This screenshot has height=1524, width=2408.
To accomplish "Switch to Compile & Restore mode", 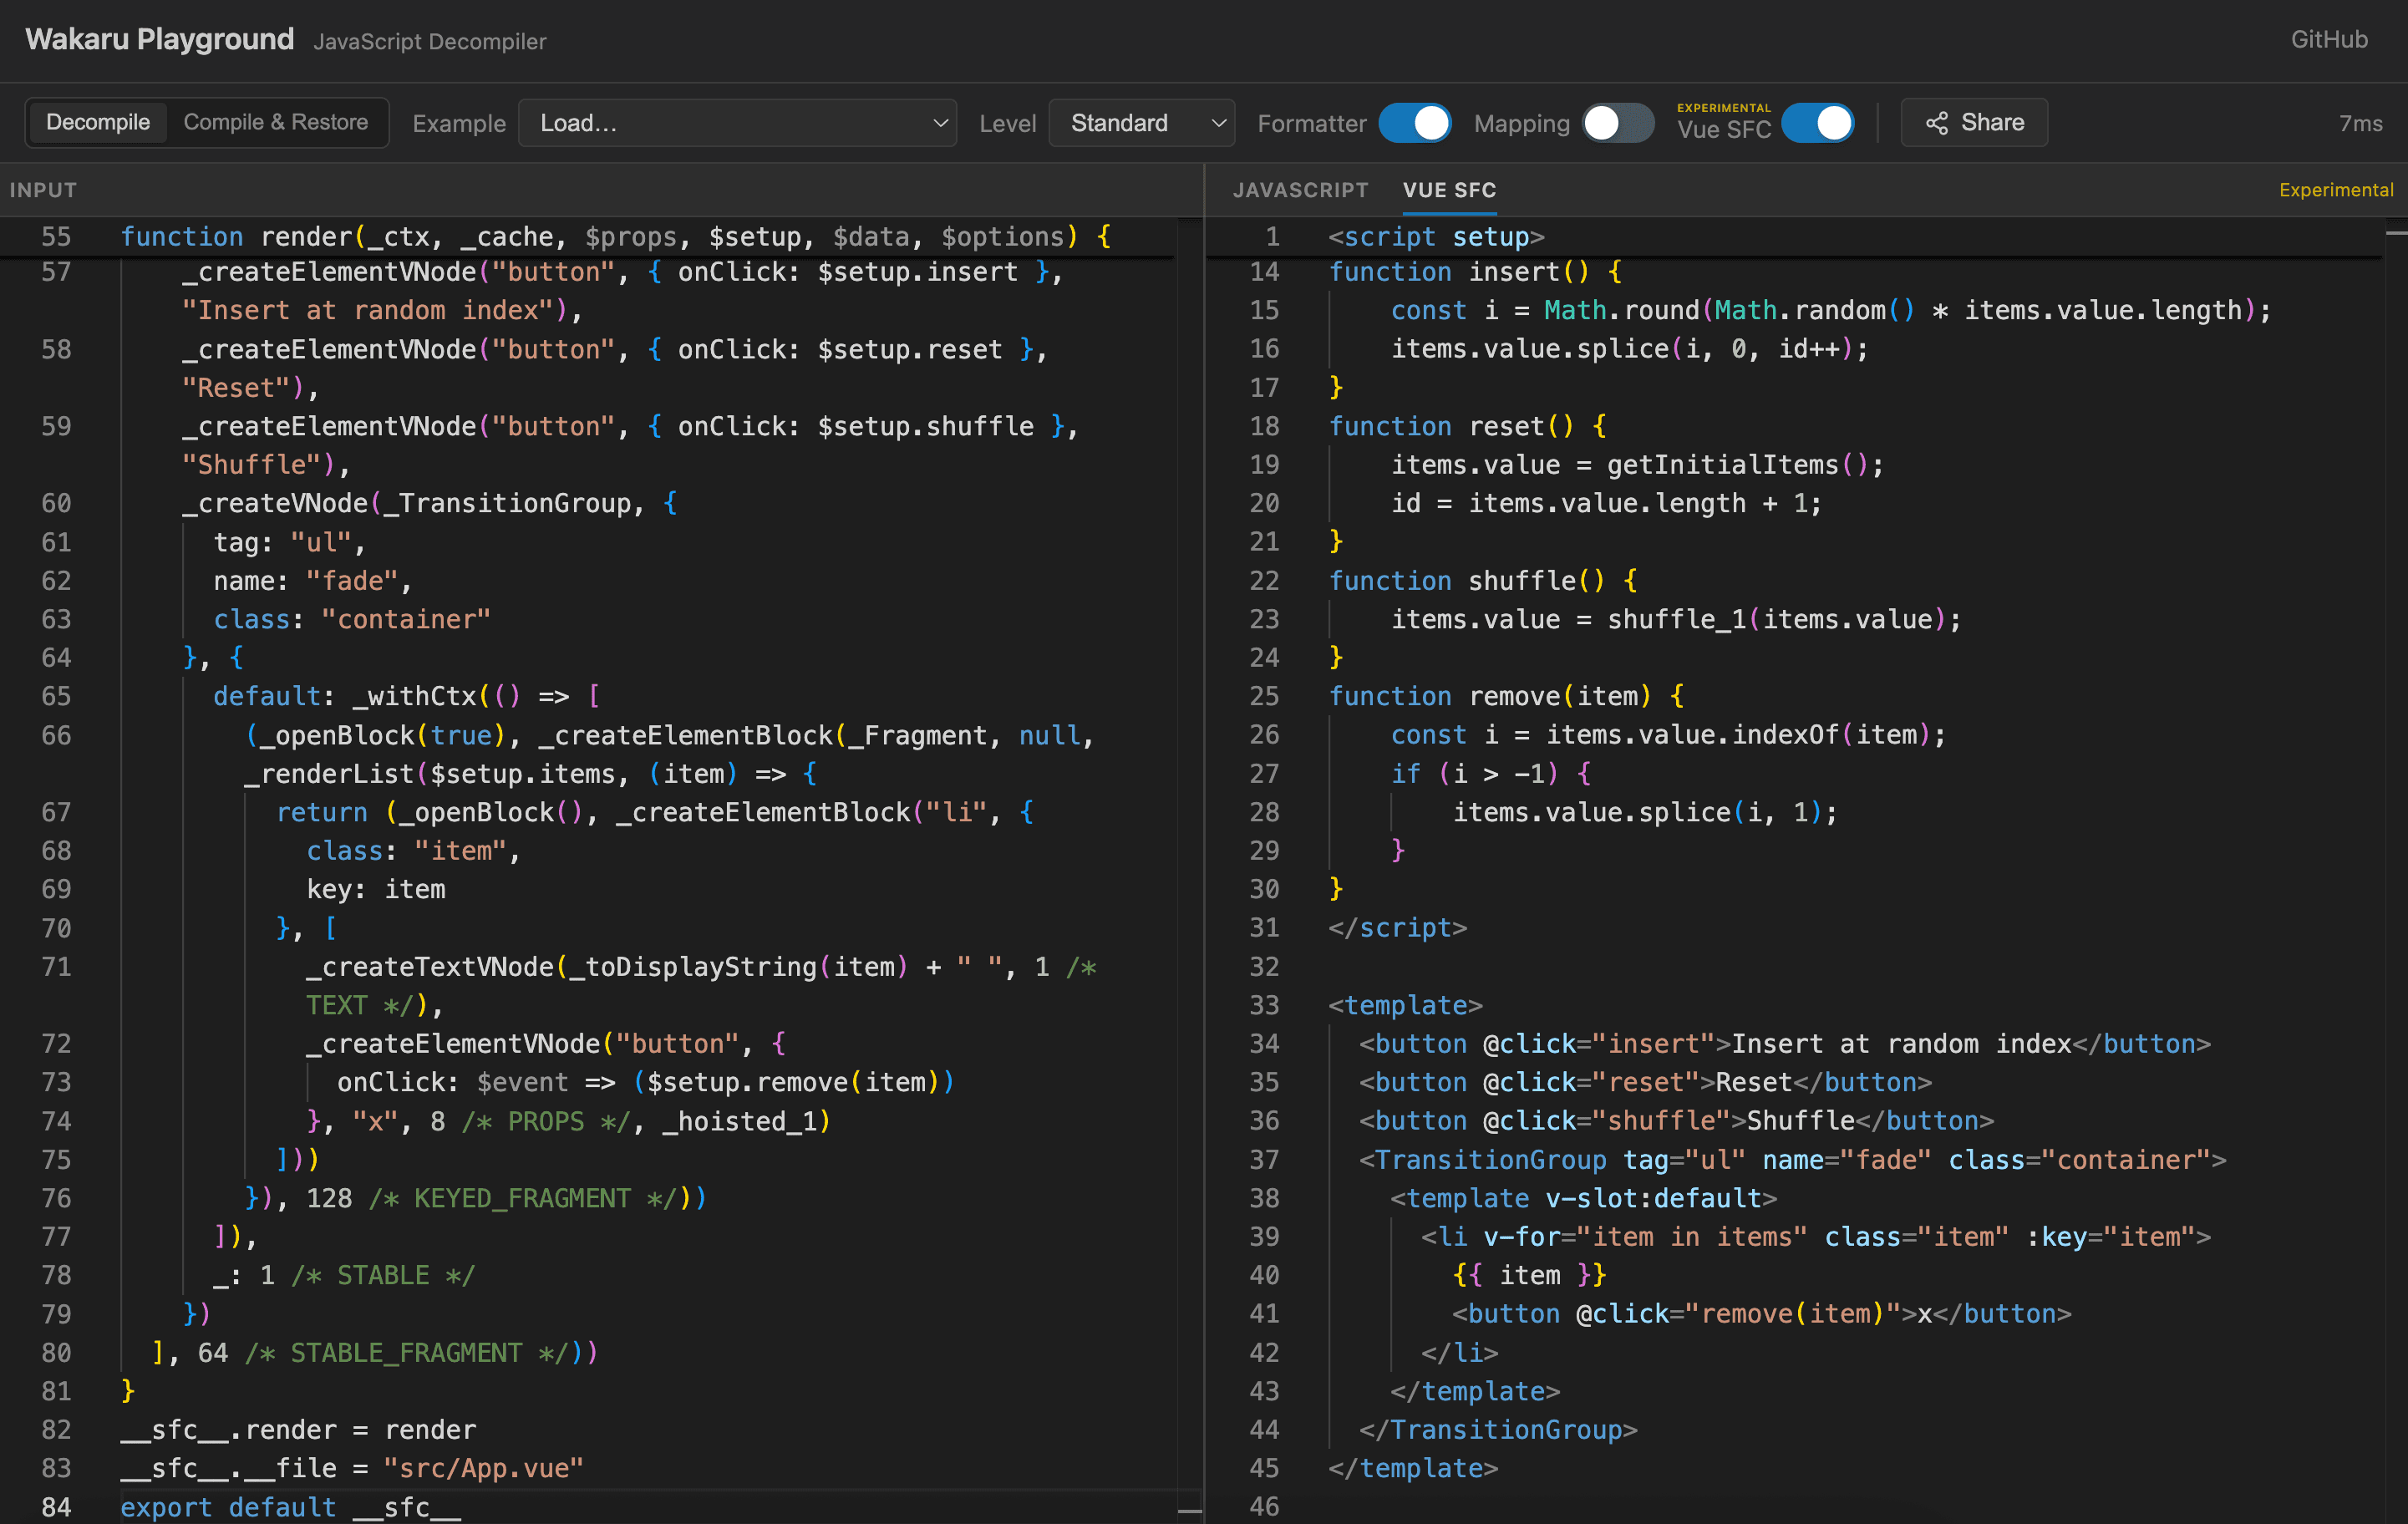I will tap(276, 122).
